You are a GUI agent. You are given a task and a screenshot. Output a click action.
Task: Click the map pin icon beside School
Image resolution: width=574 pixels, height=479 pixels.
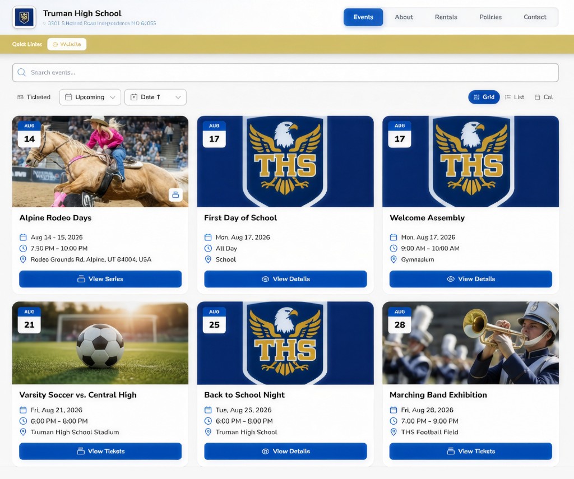(x=208, y=259)
